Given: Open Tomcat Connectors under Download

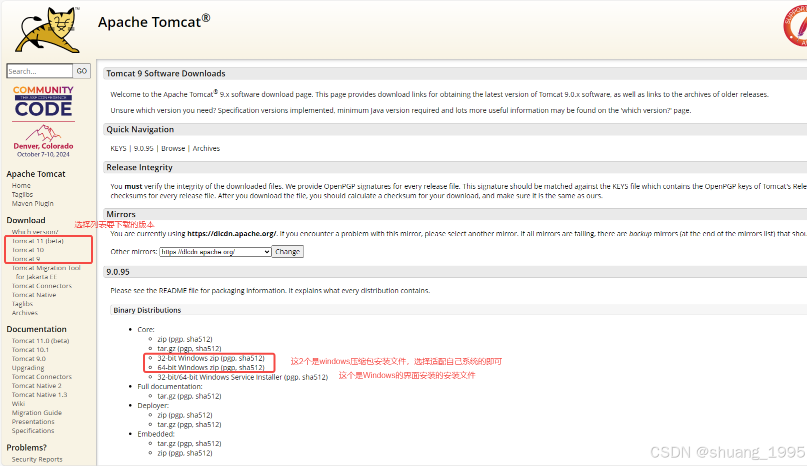Looking at the screenshot, I should coord(42,286).
